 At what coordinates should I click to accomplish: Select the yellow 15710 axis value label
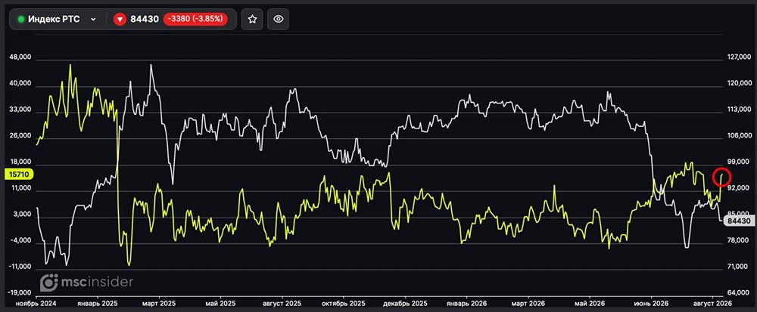pyautogui.click(x=17, y=174)
